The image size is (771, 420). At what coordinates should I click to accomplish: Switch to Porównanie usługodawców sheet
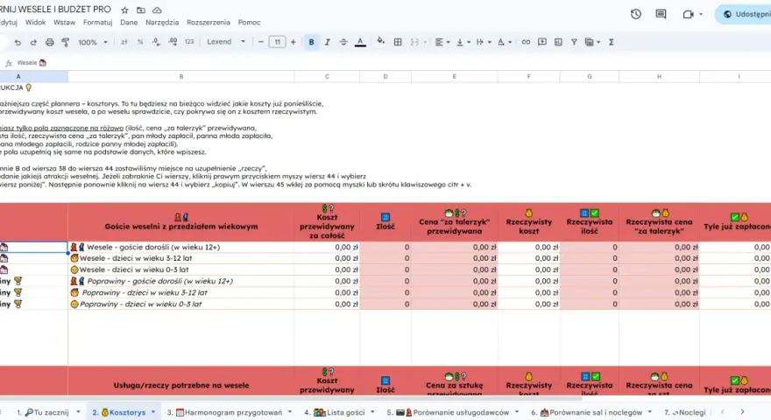(x=448, y=413)
